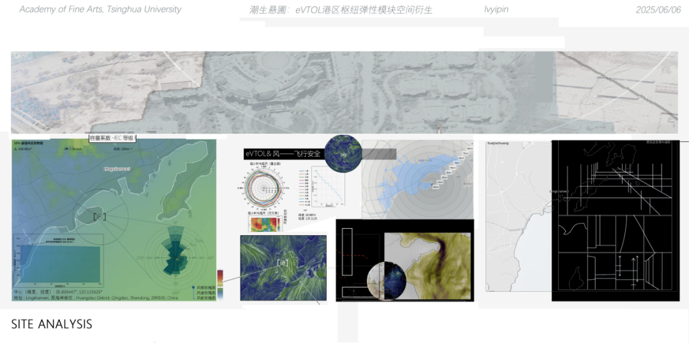
Task: Click the Lingshanwei label on the green map
Action: [x=117, y=169]
